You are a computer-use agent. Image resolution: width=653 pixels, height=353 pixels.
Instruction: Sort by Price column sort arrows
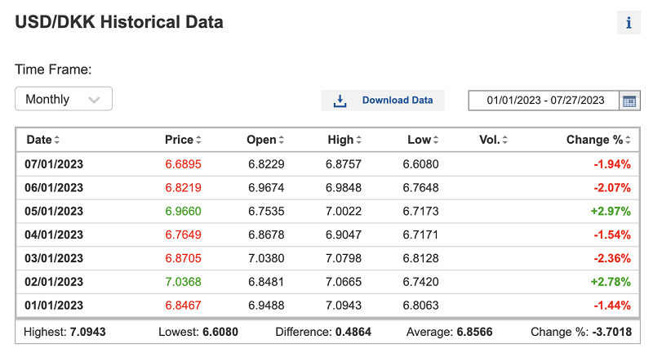click(198, 141)
